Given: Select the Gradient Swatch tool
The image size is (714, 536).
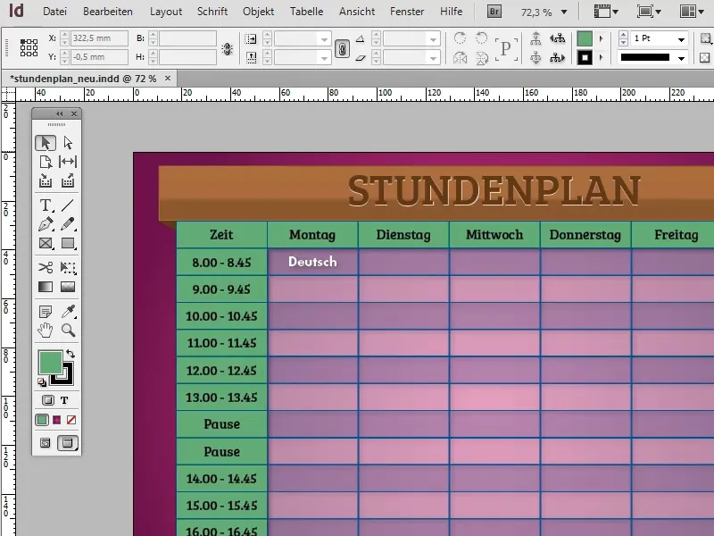Looking at the screenshot, I should pyautogui.click(x=46, y=287).
